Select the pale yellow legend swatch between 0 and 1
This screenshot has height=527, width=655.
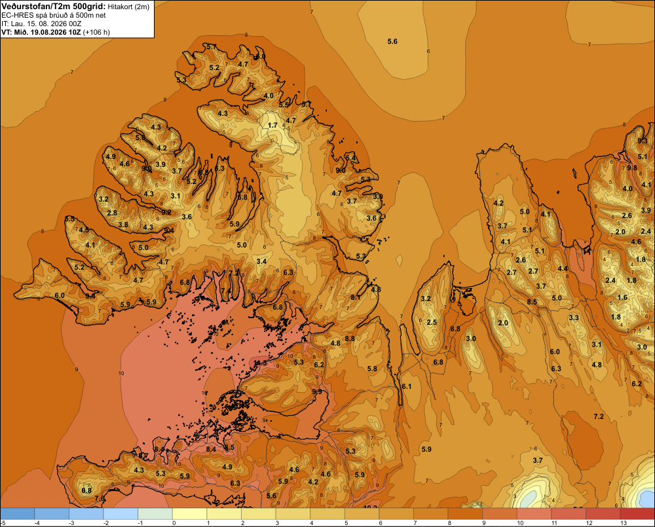[190, 513]
